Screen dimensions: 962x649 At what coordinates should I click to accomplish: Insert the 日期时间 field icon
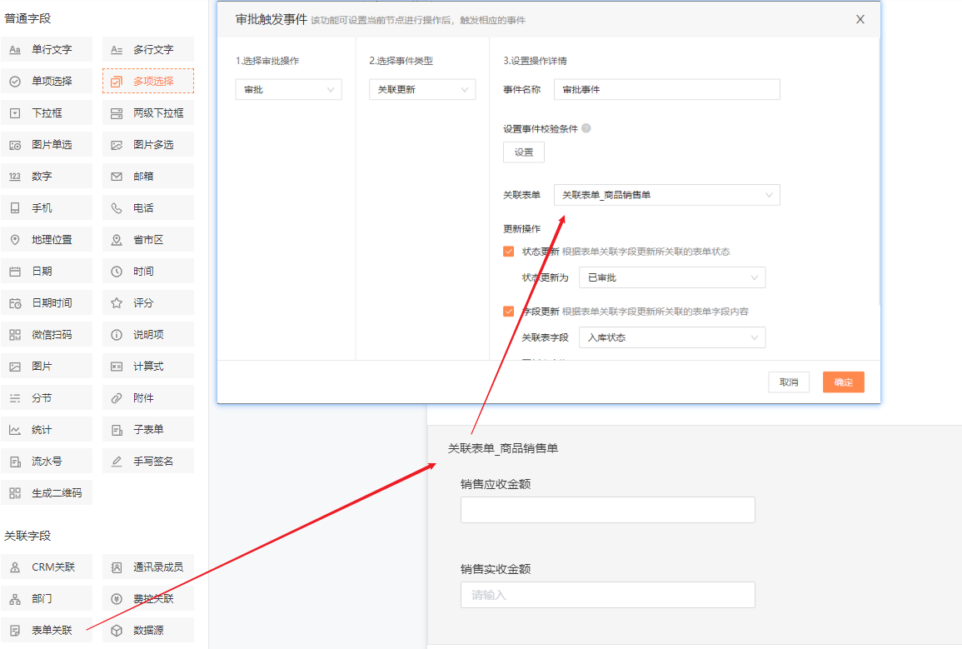15,303
